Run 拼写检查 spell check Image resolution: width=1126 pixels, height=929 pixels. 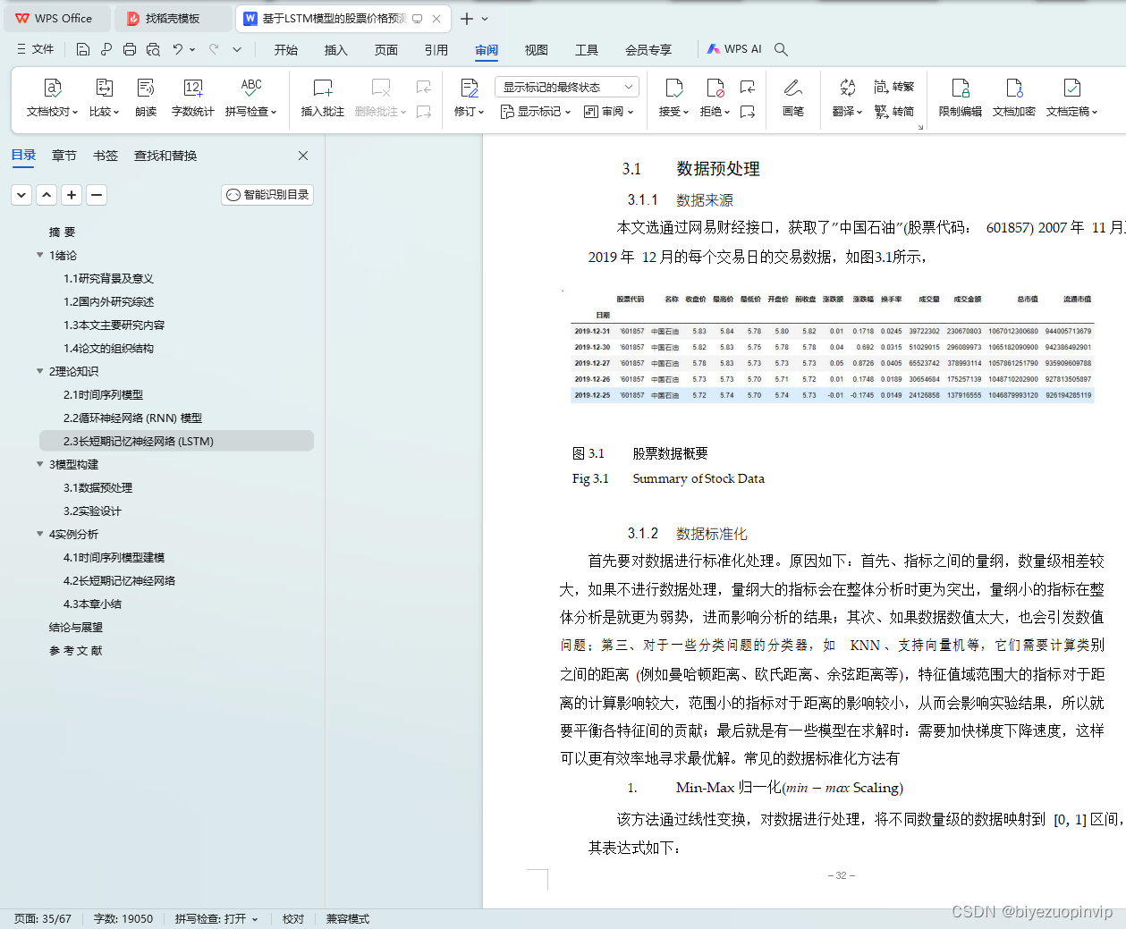[x=251, y=98]
